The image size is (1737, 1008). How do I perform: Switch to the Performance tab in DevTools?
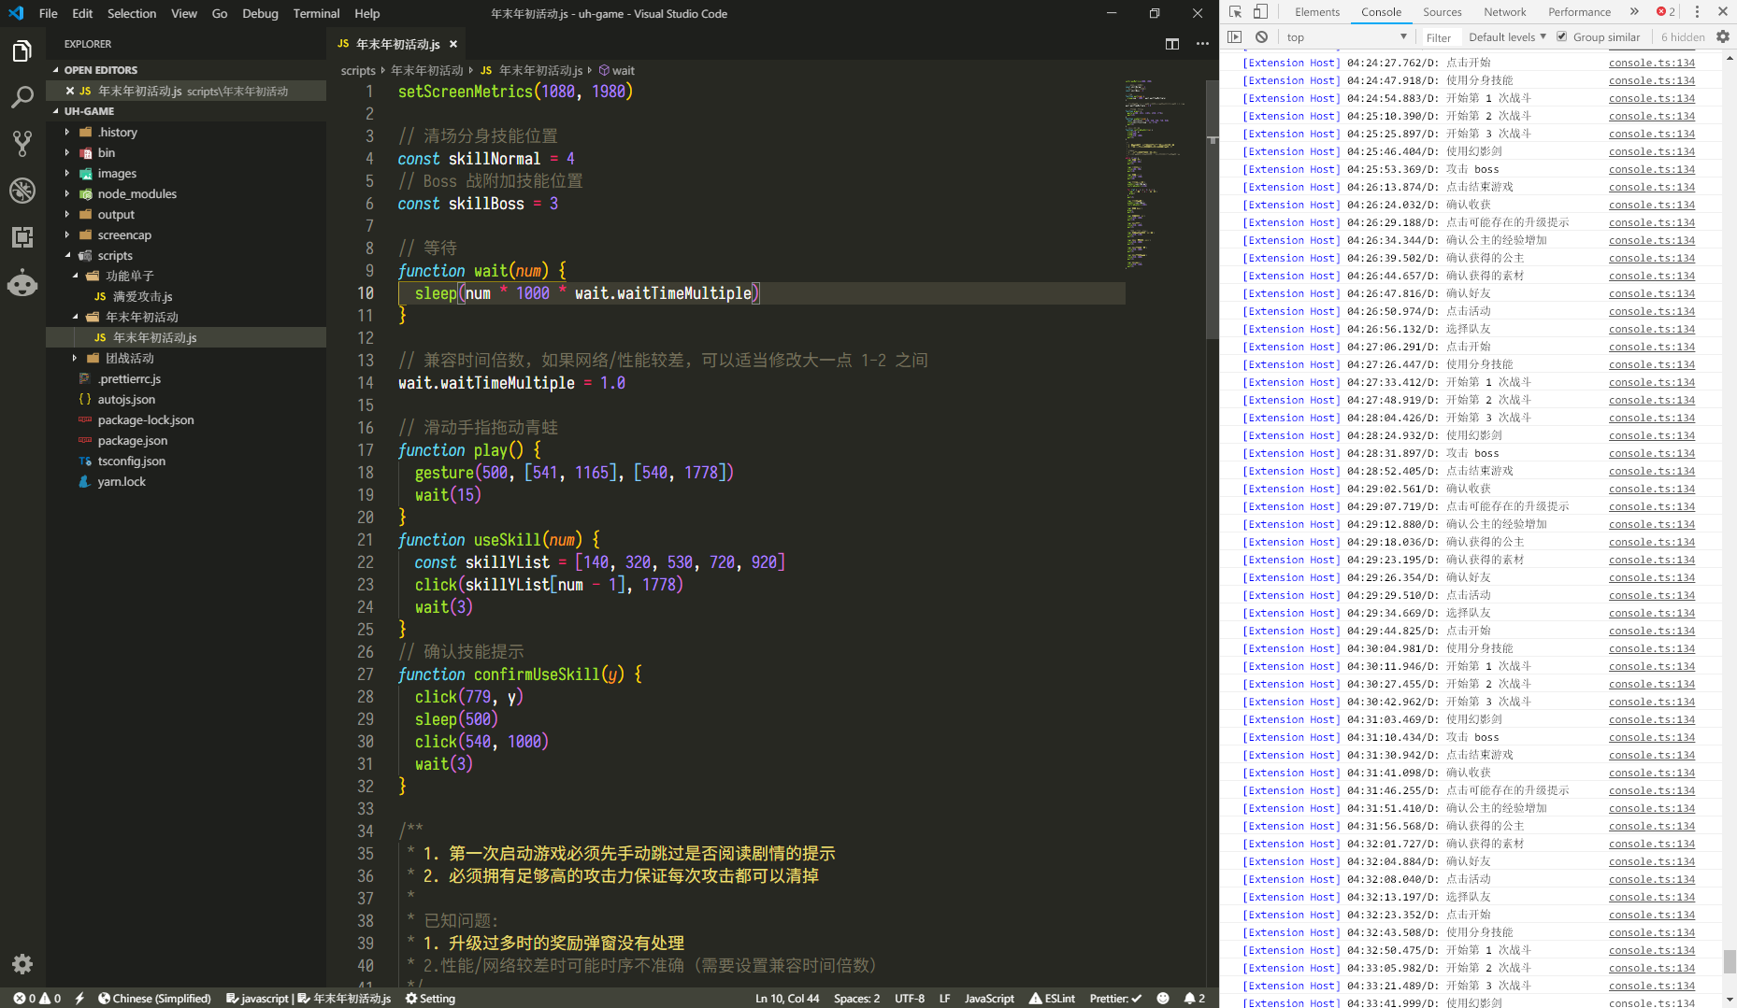[1579, 12]
